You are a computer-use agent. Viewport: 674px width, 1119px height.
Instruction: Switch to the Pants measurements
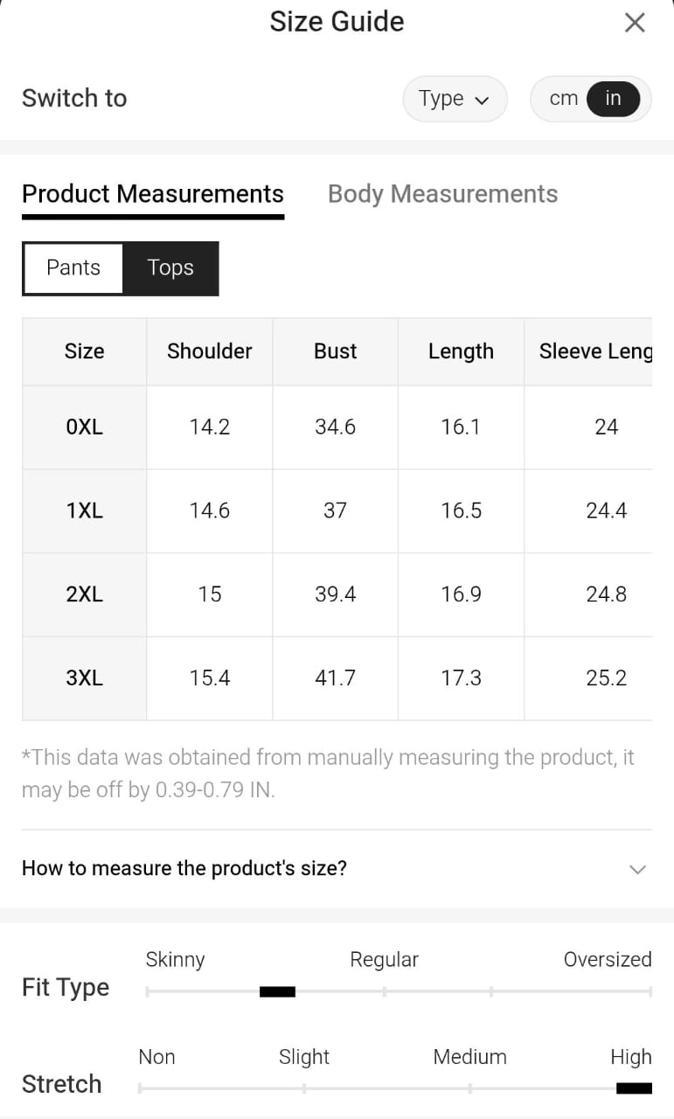pos(73,268)
